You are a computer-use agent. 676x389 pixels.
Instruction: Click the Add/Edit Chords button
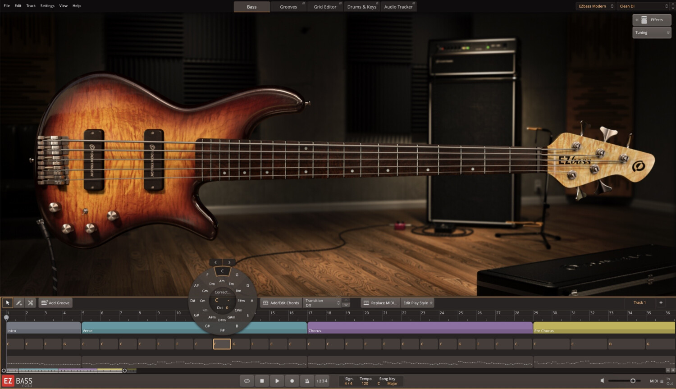tap(281, 303)
